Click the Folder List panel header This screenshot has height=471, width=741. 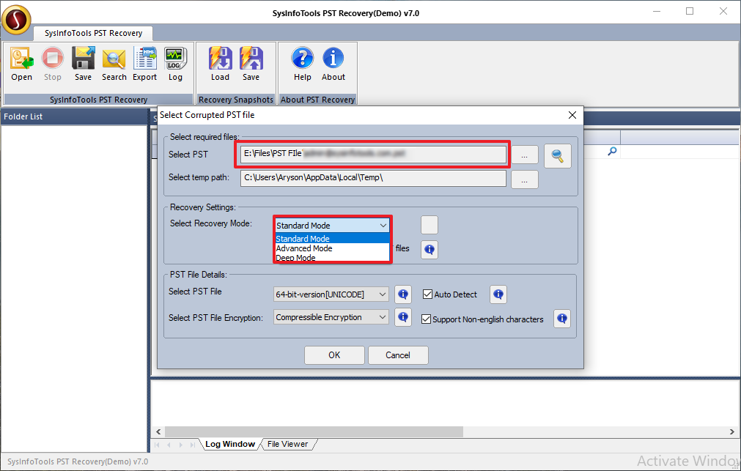click(74, 116)
